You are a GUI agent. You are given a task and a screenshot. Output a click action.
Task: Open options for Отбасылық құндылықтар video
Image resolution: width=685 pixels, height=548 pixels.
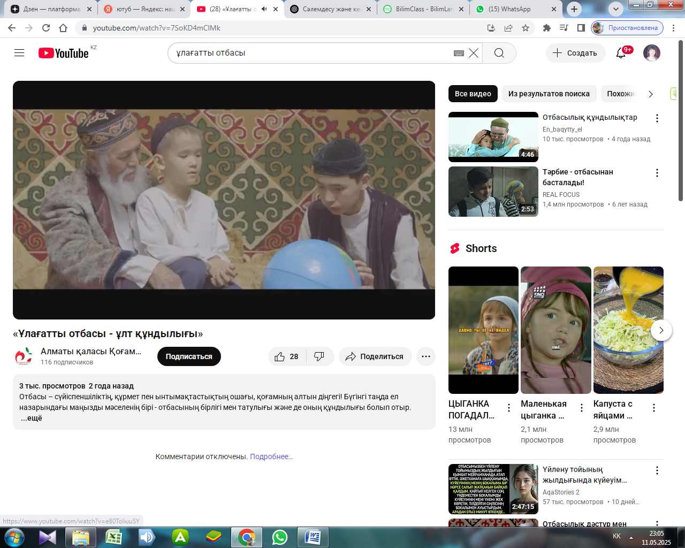click(657, 118)
